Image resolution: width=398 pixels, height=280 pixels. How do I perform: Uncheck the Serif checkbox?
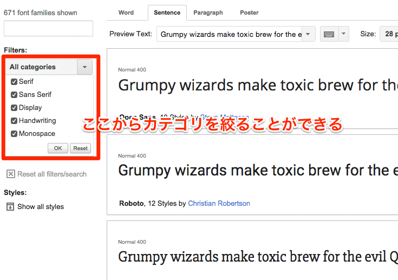(x=14, y=82)
